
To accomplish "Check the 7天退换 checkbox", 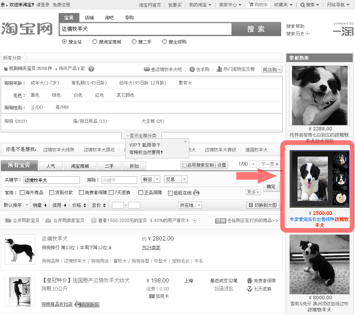I will coord(111,192).
